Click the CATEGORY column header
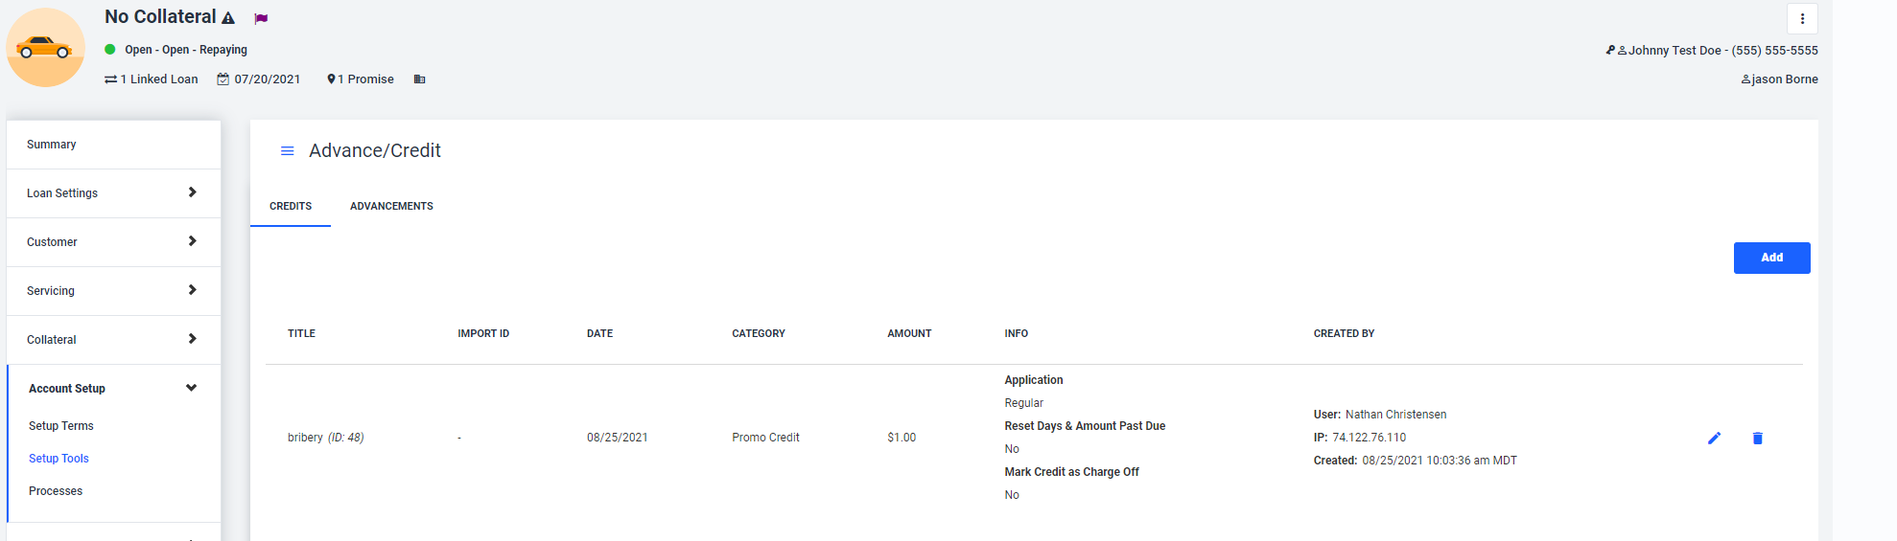This screenshot has height=541, width=1897. click(x=759, y=334)
